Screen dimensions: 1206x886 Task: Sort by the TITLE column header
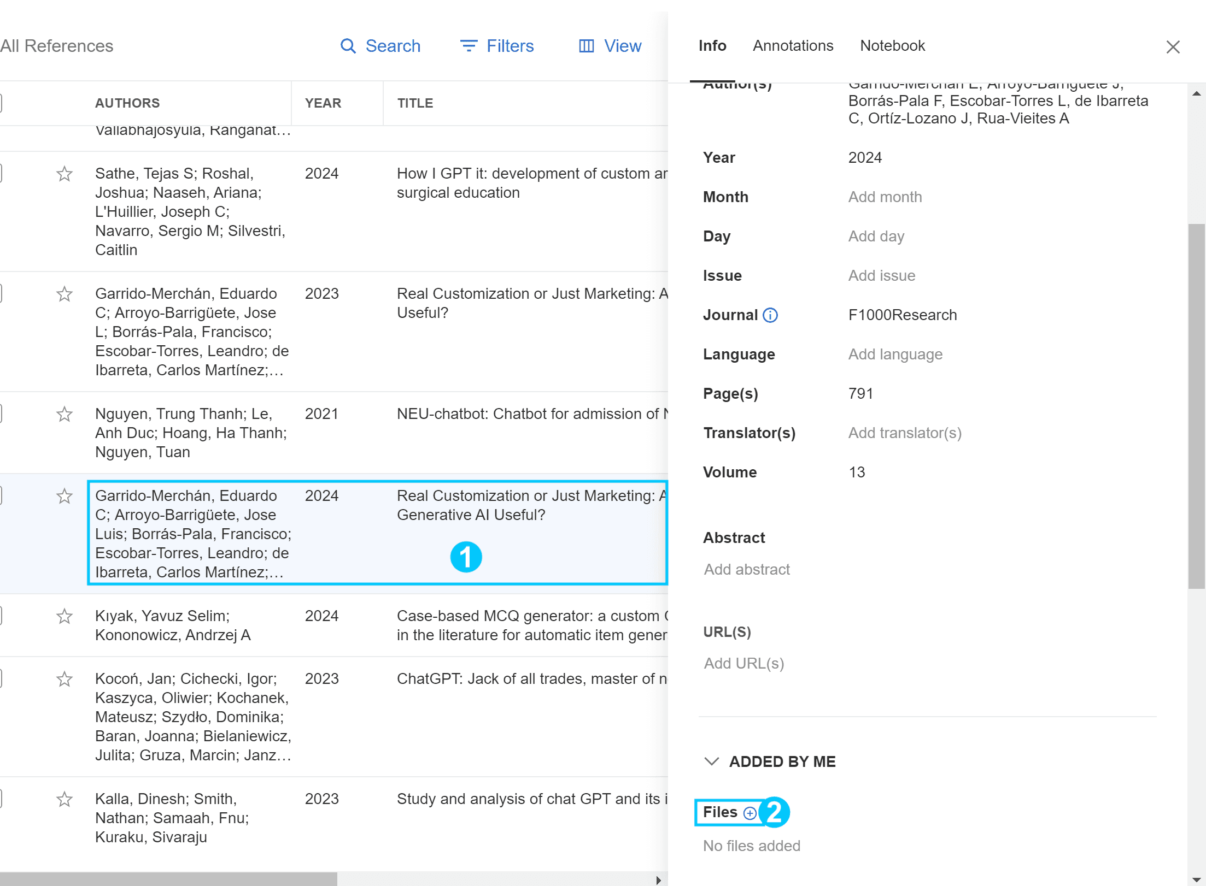(415, 103)
